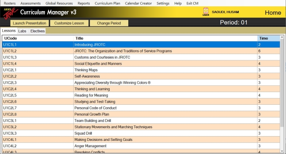This screenshot has height=154, width=286.
Task: Switch to the Labs tab
Action: pyautogui.click(x=22, y=31)
